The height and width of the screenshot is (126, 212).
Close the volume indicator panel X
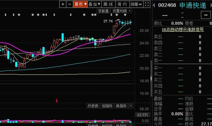point(131,106)
